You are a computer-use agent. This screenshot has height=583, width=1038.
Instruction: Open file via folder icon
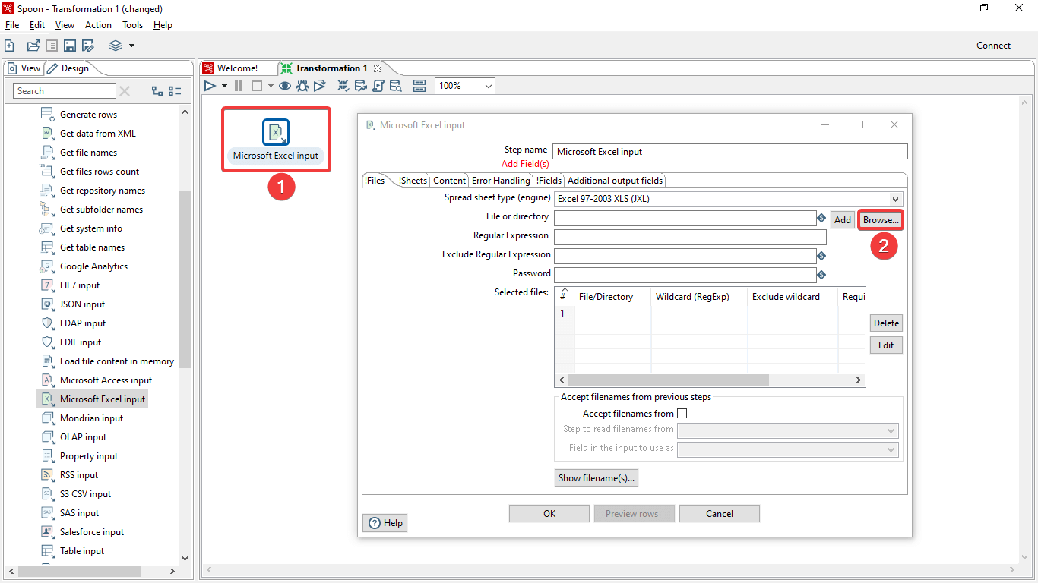point(33,46)
